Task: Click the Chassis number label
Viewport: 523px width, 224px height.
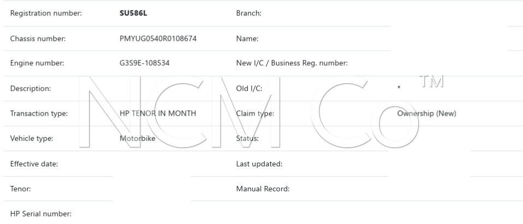Action: [38, 39]
